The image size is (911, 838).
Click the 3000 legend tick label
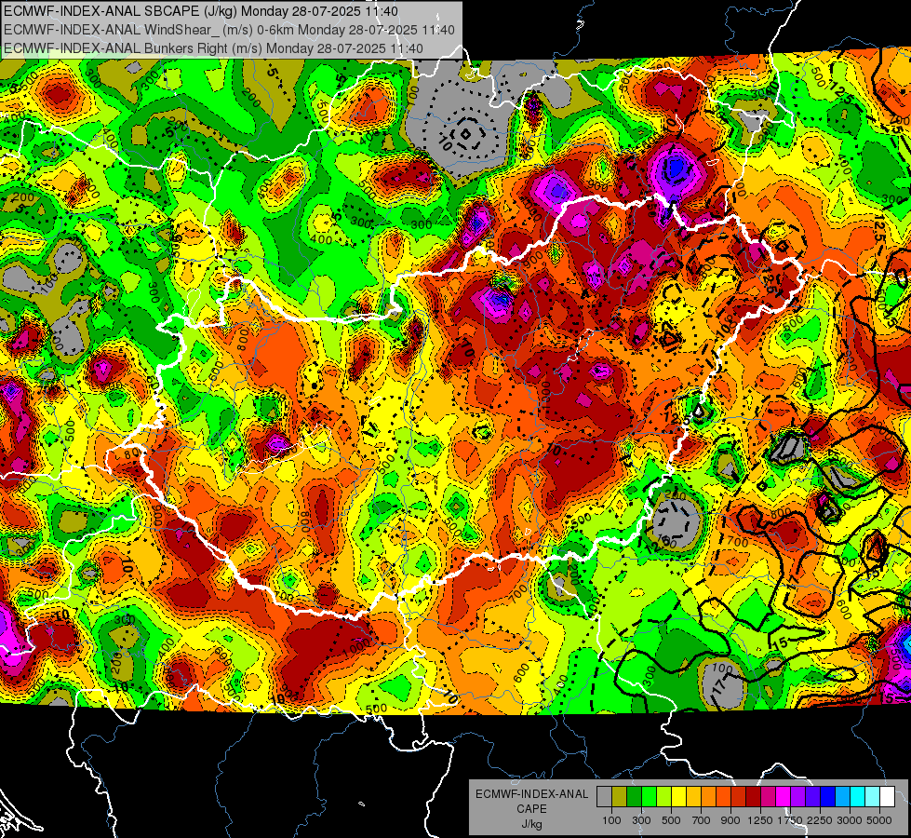click(x=850, y=820)
